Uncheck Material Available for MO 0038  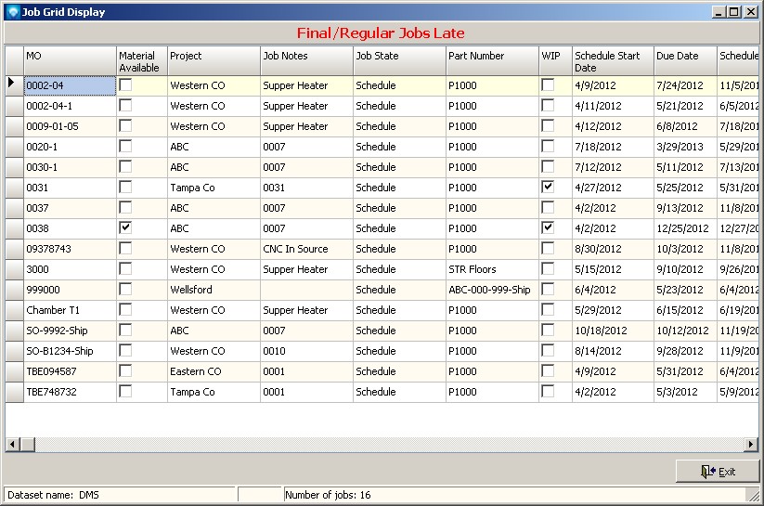click(x=125, y=228)
